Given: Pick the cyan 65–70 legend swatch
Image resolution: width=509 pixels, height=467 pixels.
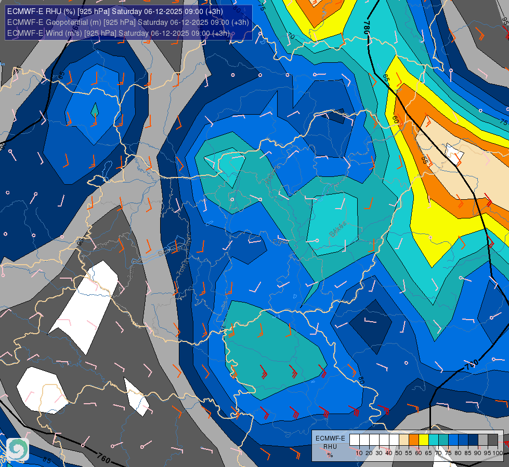Looking at the screenshot, I should 434,440.
